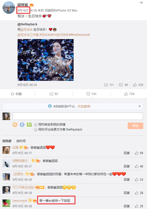Like the first comment with 50 likes
The image size is (147, 209).
pyautogui.click(x=137, y=153)
